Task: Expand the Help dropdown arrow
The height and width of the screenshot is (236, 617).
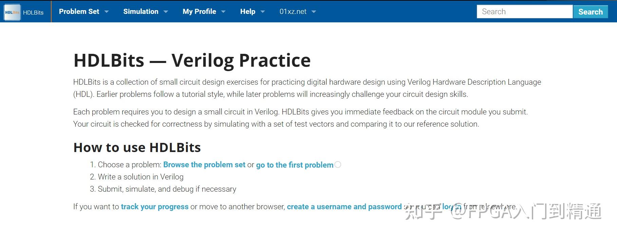Action: pyautogui.click(x=263, y=12)
